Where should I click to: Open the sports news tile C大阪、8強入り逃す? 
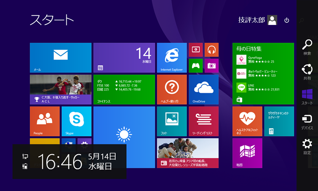[x=60, y=90]
